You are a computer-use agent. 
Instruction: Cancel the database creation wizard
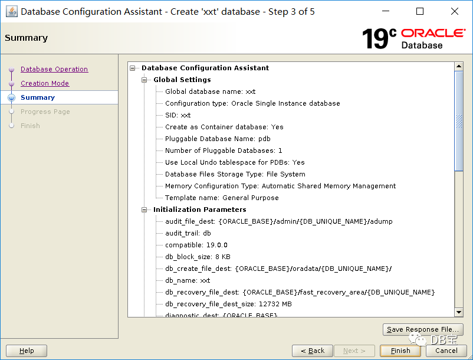pyautogui.click(x=446, y=351)
